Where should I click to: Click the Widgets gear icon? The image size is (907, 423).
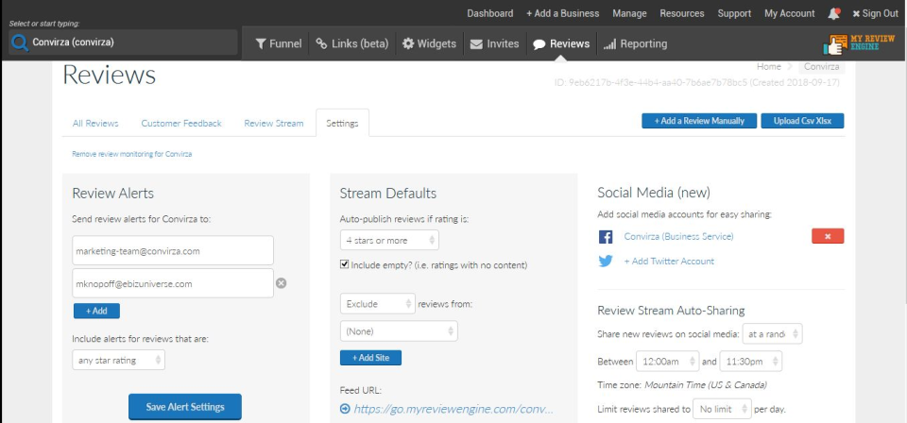point(408,44)
